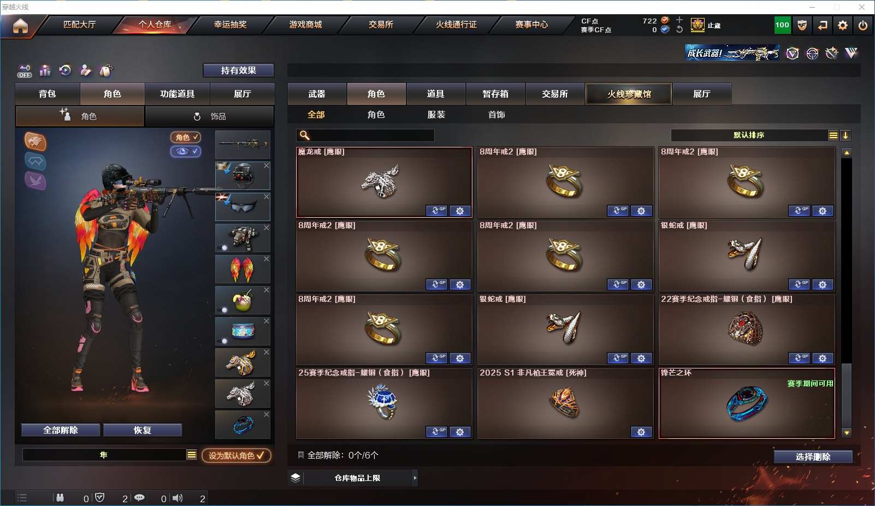
Task: Select the 首饰 sub-tab
Action: 496,115
